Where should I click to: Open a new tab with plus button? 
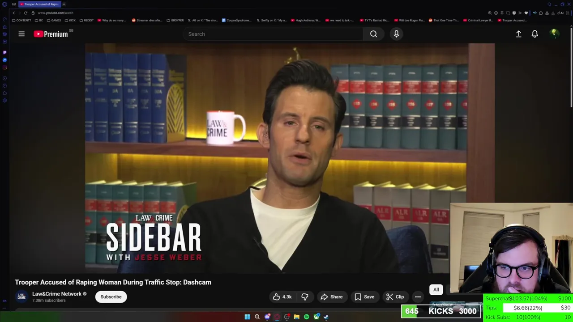pyautogui.click(x=64, y=4)
